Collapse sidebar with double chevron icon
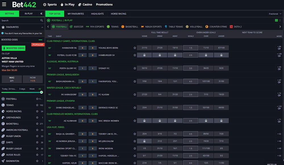This screenshot has width=284, height=165. (x=41, y=14)
